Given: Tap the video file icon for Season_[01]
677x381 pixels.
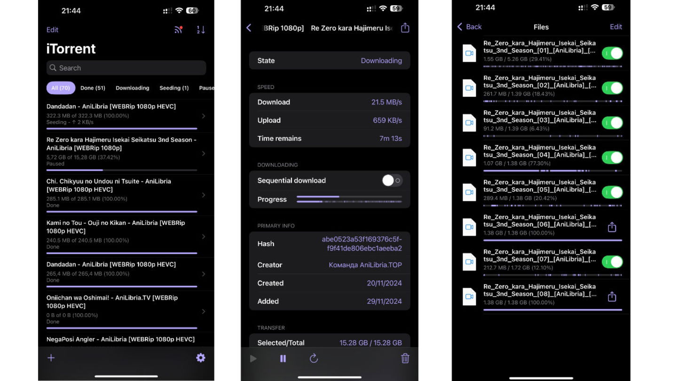Looking at the screenshot, I should coord(469,53).
